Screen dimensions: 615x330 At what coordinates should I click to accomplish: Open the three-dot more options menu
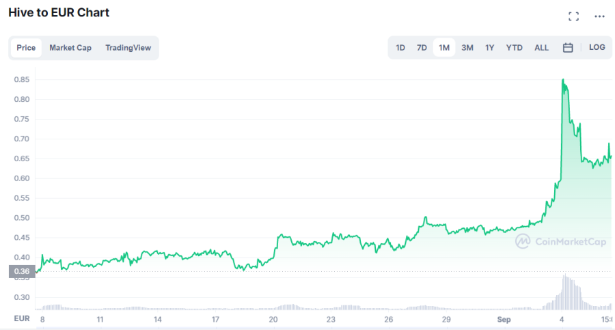(x=599, y=16)
